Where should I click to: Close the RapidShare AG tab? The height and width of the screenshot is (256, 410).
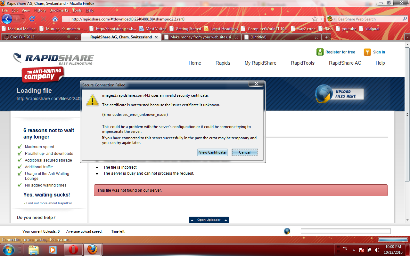pyautogui.click(x=156, y=37)
